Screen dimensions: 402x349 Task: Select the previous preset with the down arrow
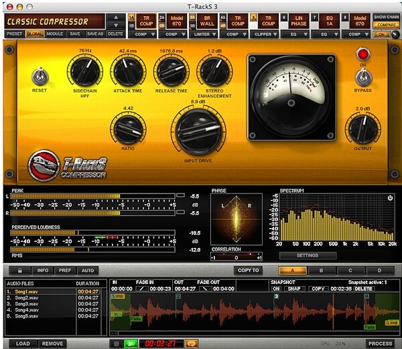click(x=116, y=25)
